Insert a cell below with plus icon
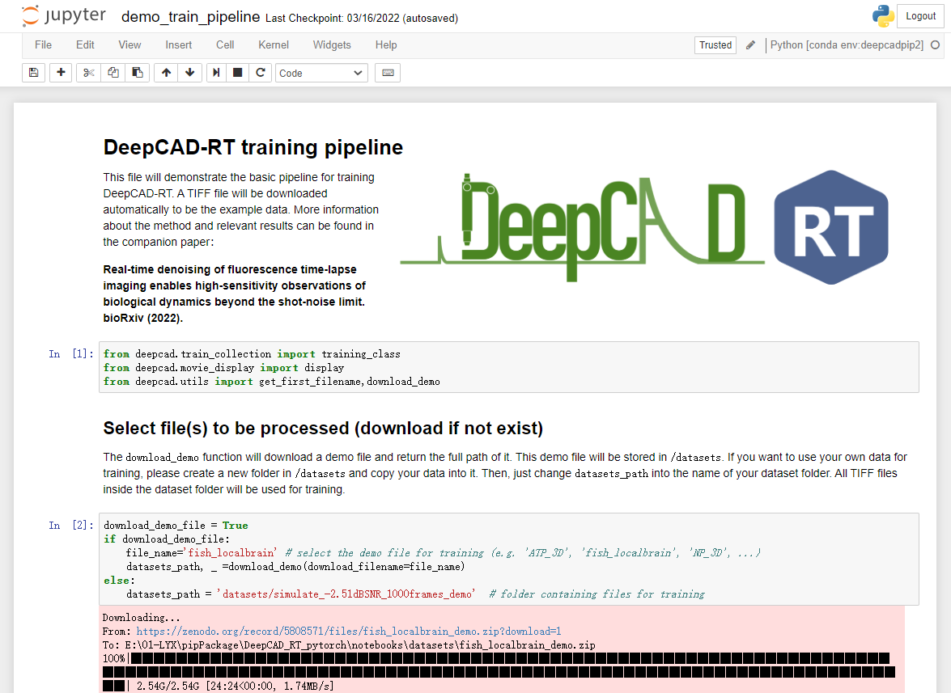Viewport: 951px width, 693px height. pos(61,73)
